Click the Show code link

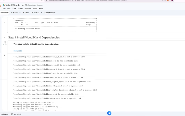[18, 51]
